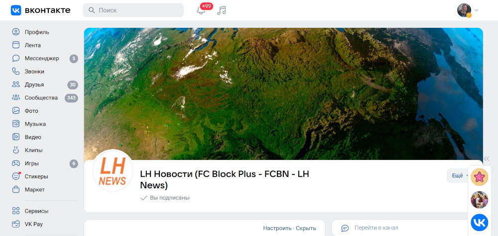Open Games (Игры) section
The width and height of the screenshot is (498, 236).
(44, 163)
